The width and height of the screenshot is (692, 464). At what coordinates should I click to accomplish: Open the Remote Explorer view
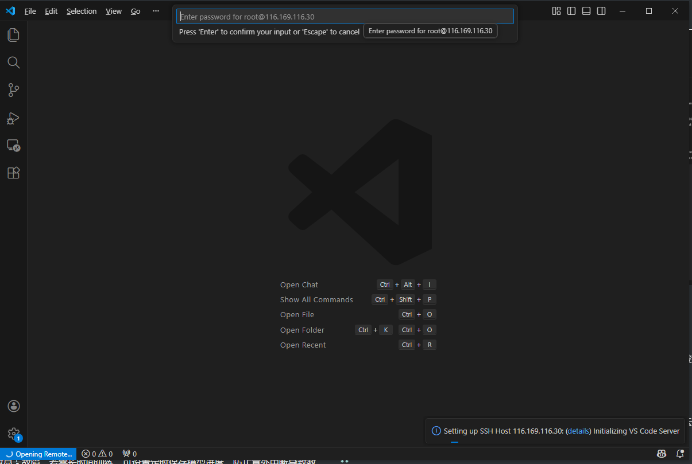click(13, 146)
